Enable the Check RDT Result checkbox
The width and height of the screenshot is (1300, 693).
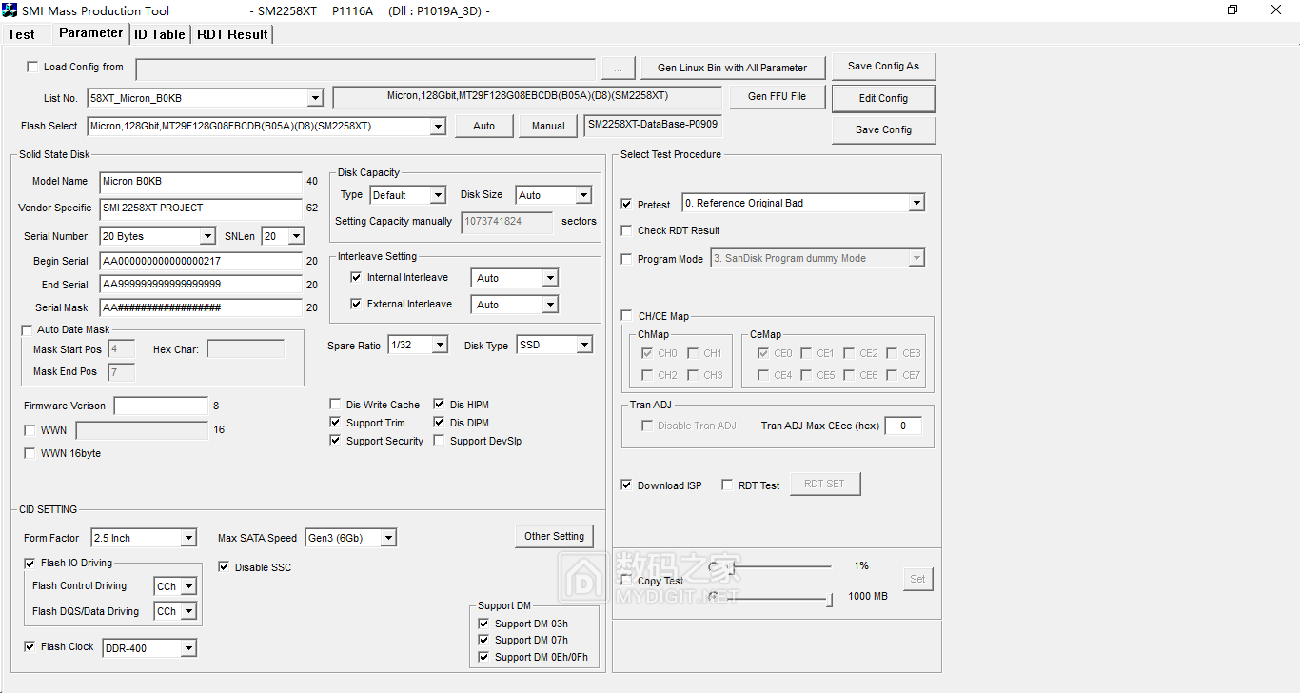click(626, 230)
